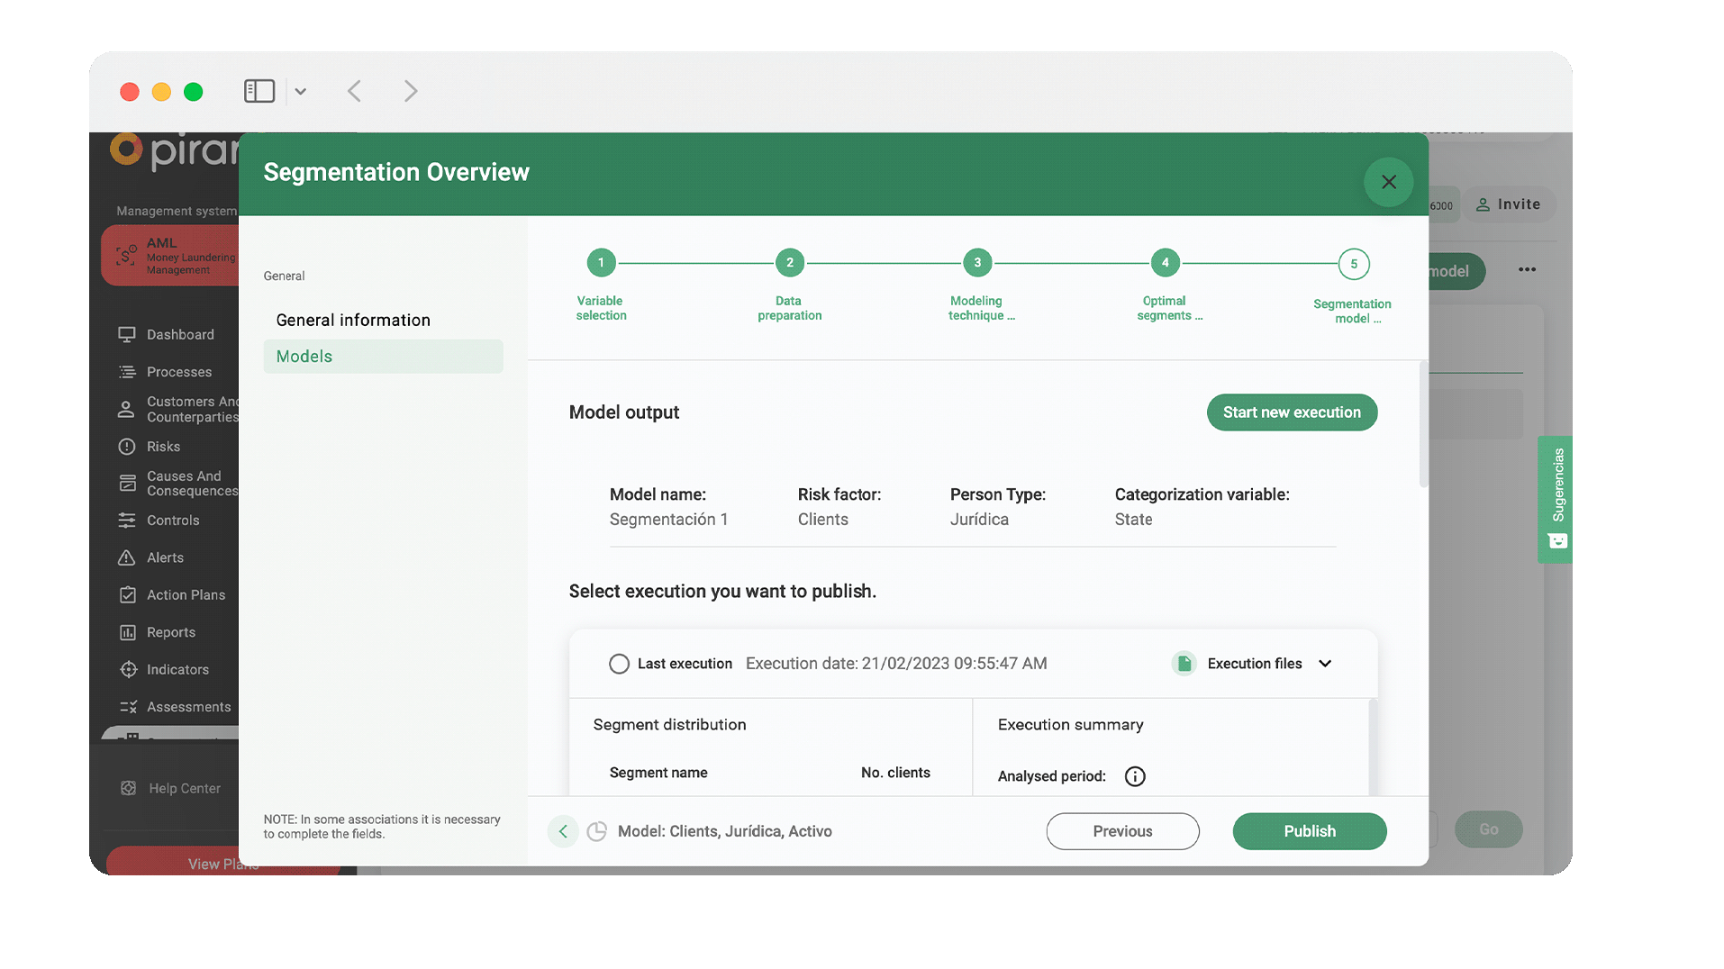
Task: Select General information in the side menu
Action: [x=352, y=320]
